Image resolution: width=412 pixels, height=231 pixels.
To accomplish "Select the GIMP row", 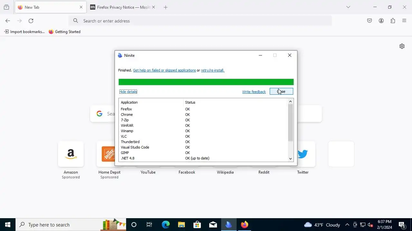I will click(203, 153).
